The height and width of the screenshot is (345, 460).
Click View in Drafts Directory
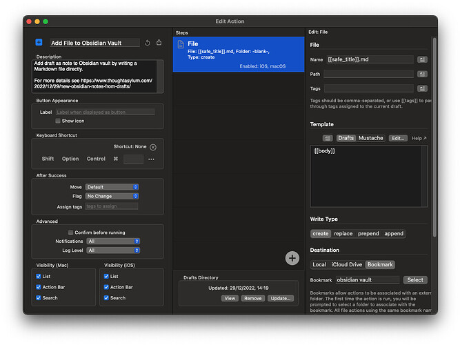(x=230, y=298)
